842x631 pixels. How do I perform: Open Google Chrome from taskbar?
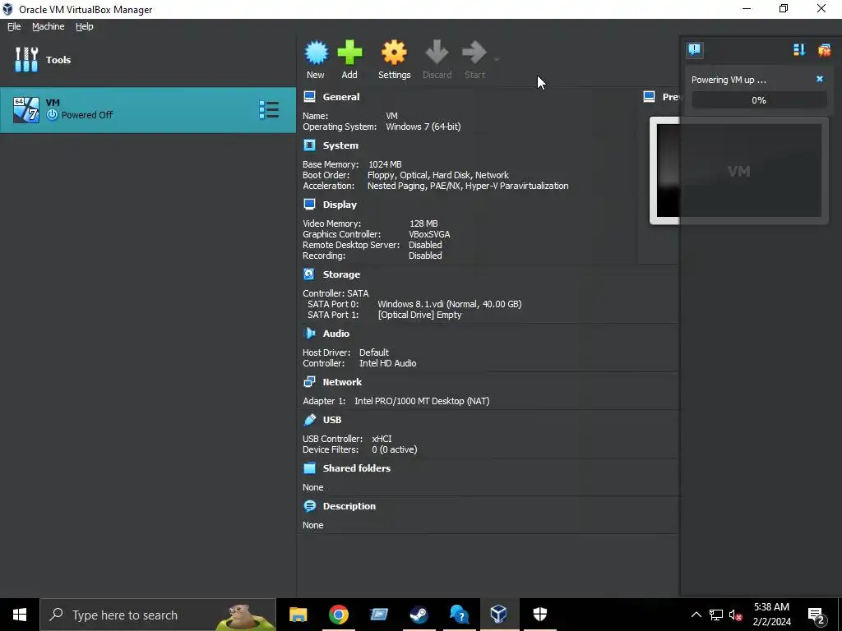coord(338,615)
